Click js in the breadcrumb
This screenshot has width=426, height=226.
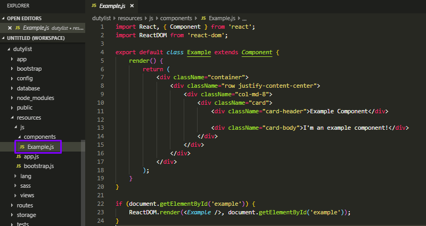click(151, 19)
